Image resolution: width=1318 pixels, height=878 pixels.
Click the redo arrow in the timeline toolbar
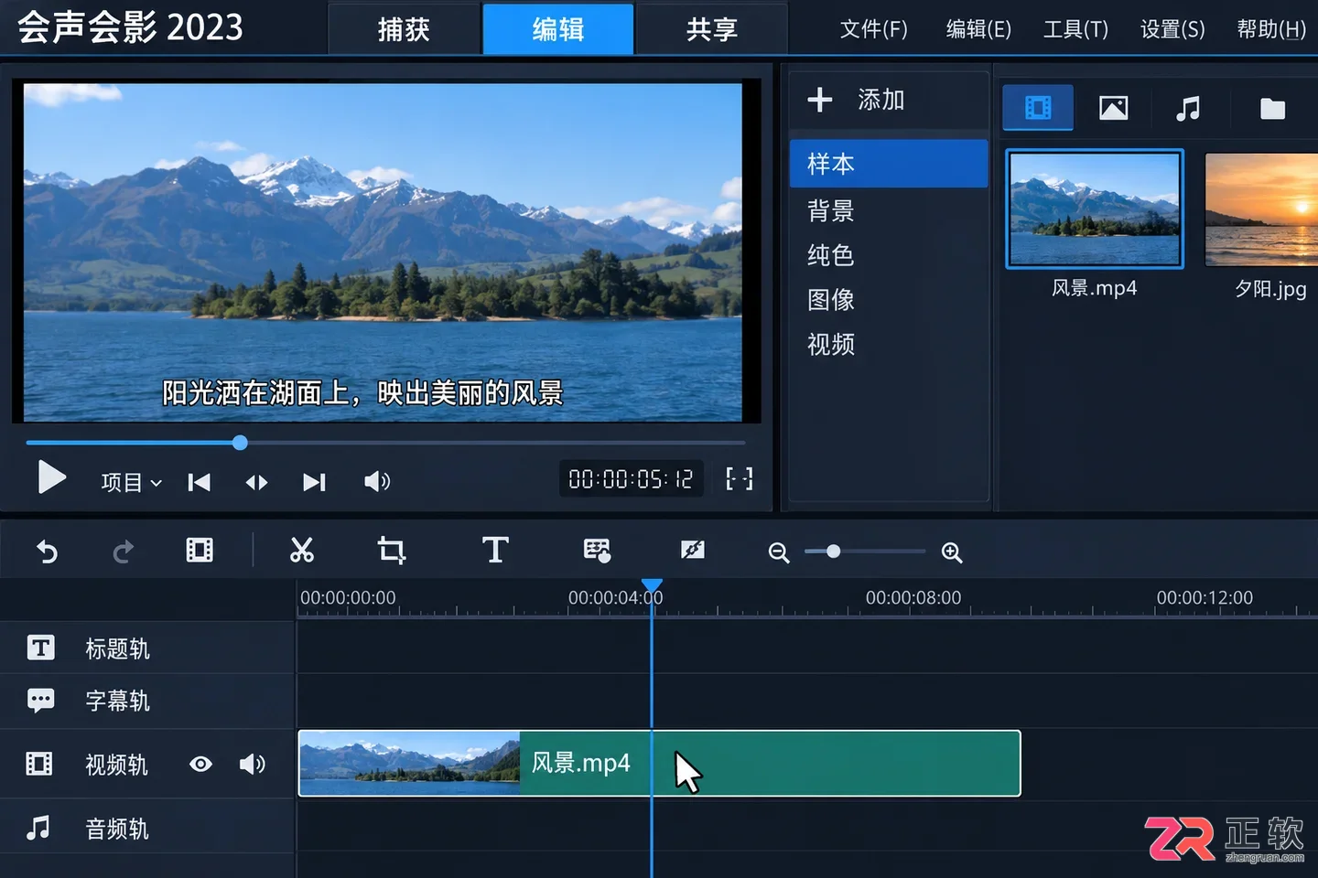[x=124, y=551]
